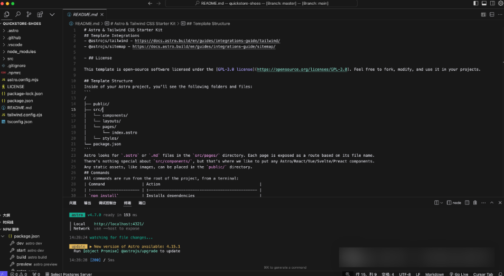Navigate back with the left arrow
This screenshot has width=504, height=276.
pos(151,3)
